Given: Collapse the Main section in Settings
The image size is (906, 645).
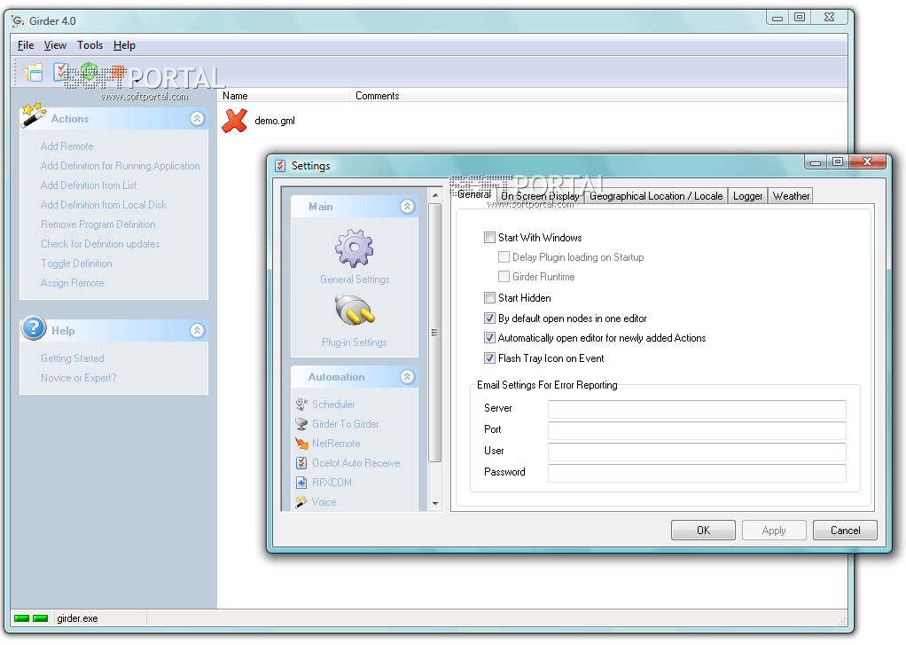Looking at the screenshot, I should (x=408, y=207).
